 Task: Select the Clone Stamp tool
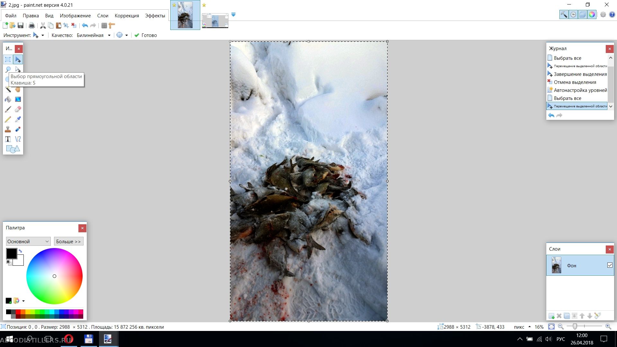click(x=8, y=129)
